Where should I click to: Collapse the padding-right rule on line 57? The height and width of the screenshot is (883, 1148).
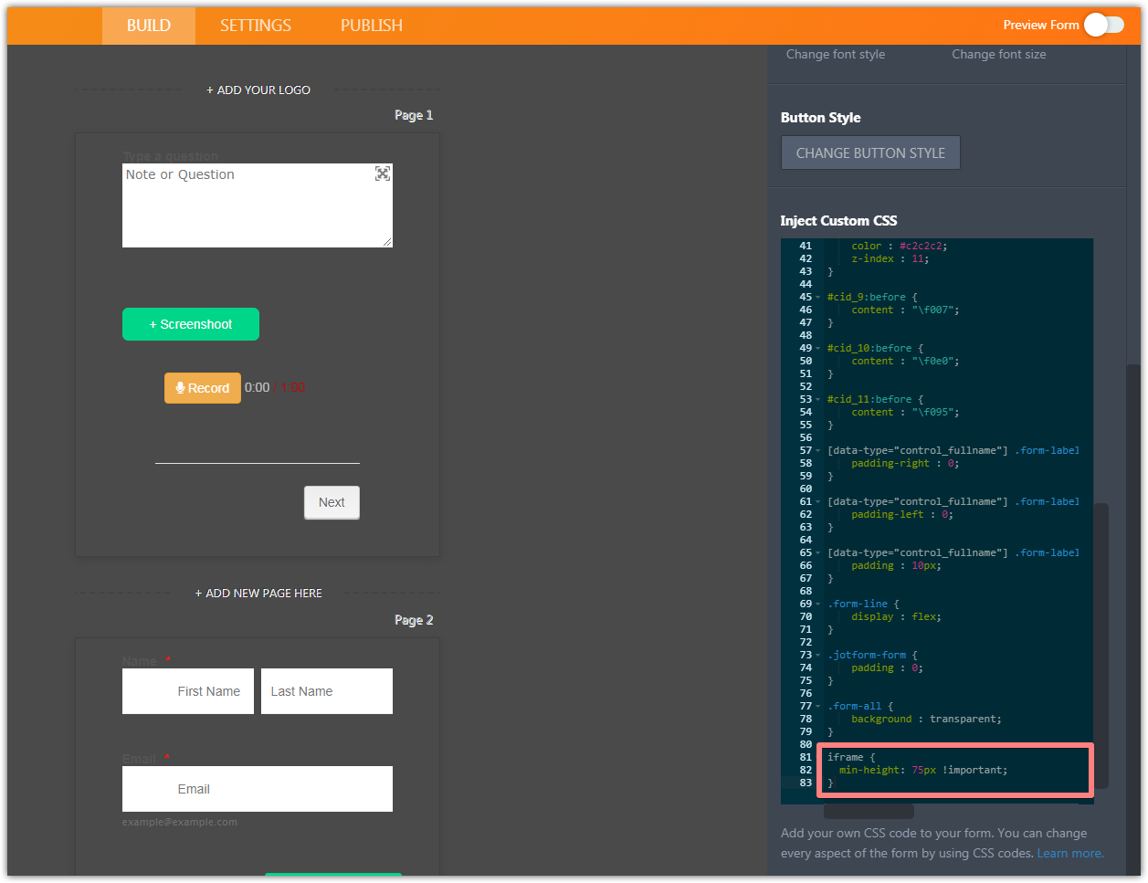(x=818, y=450)
